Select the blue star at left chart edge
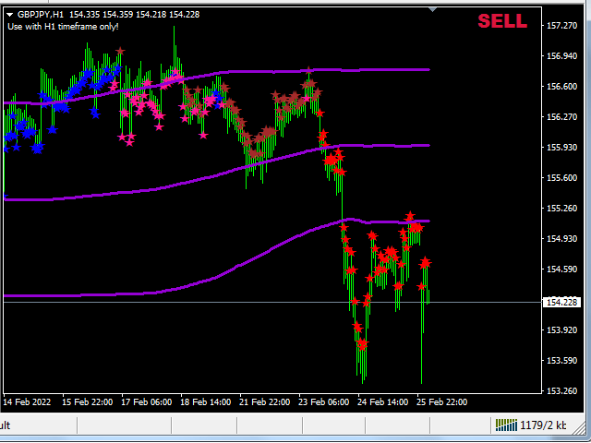591x443 pixels. click(5, 197)
